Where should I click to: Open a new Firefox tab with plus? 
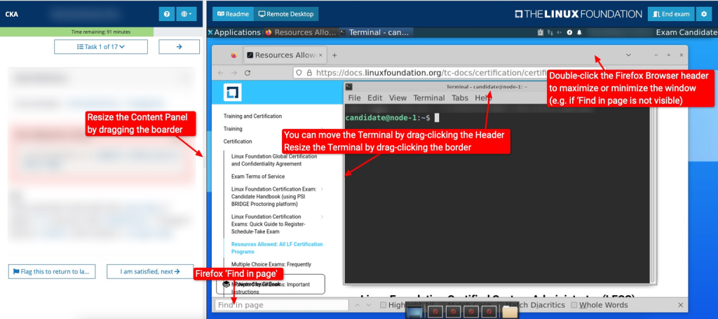click(x=334, y=55)
